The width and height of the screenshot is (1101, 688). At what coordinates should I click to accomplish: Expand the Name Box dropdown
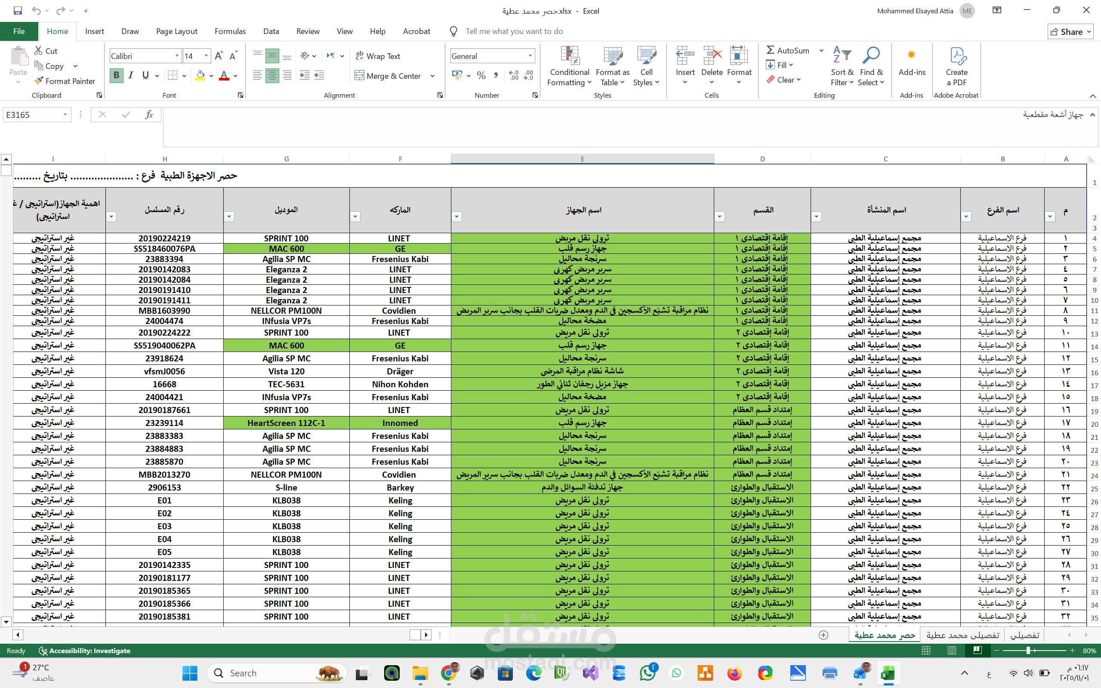pyautogui.click(x=65, y=114)
